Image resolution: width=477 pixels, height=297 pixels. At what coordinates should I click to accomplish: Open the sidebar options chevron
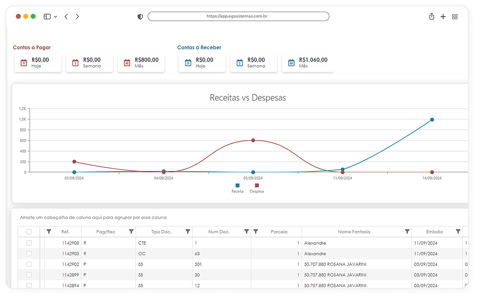point(56,17)
